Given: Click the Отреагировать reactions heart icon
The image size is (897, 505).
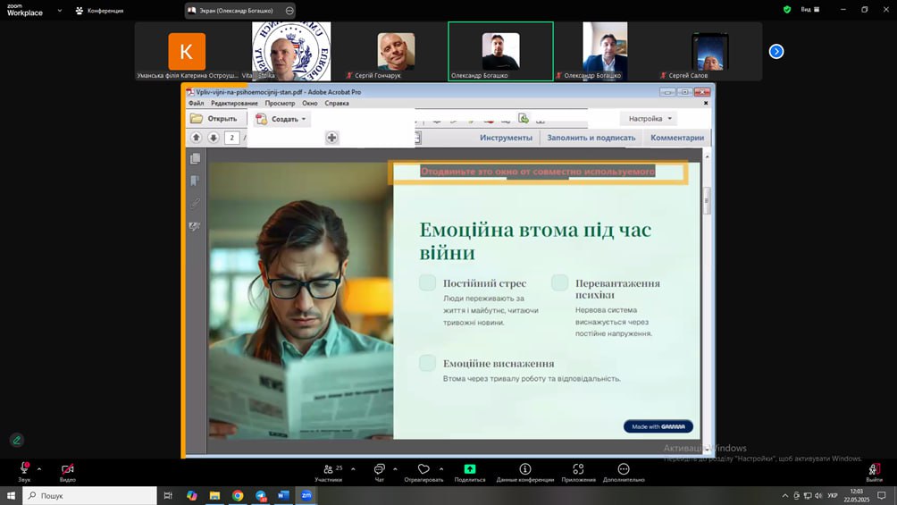Looking at the screenshot, I should [x=423, y=469].
